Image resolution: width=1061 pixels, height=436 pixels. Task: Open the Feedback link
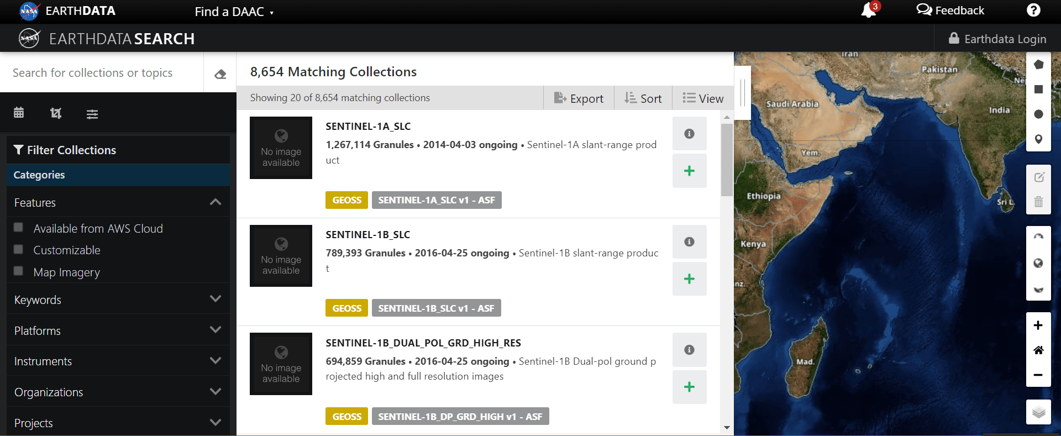pyautogui.click(x=950, y=10)
